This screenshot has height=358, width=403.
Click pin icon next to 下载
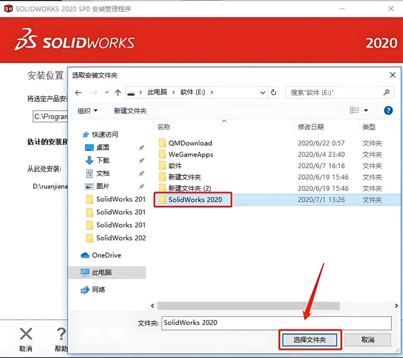pos(142,161)
